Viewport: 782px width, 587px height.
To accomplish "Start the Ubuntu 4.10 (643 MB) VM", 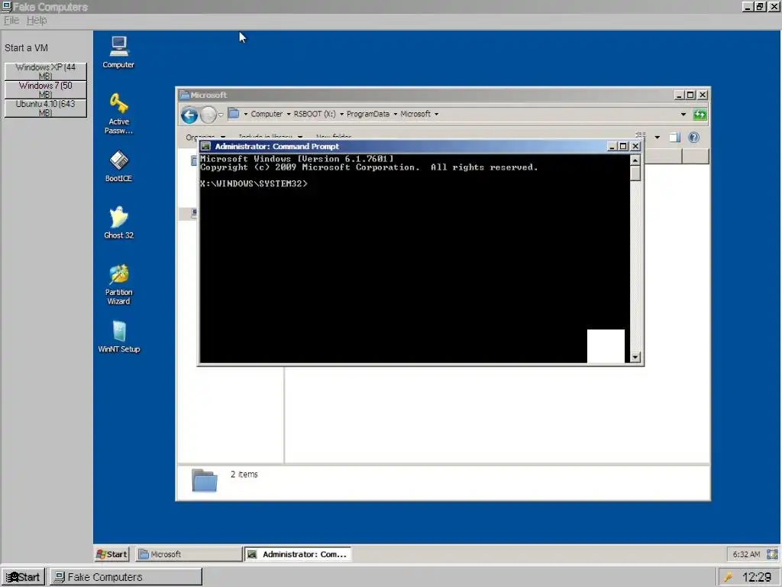I will (x=45, y=109).
